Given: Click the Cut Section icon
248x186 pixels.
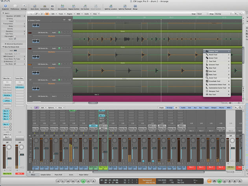Looking at the screenshot, I should point(85,6).
